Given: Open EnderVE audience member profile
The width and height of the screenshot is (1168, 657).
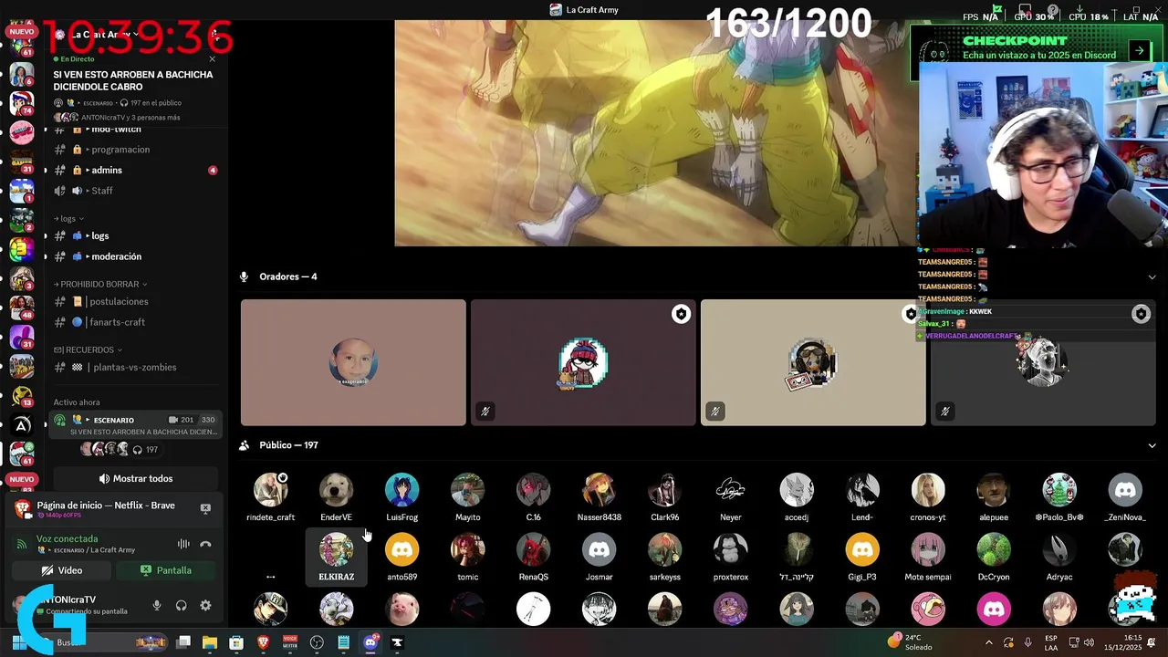Looking at the screenshot, I should 336,497.
